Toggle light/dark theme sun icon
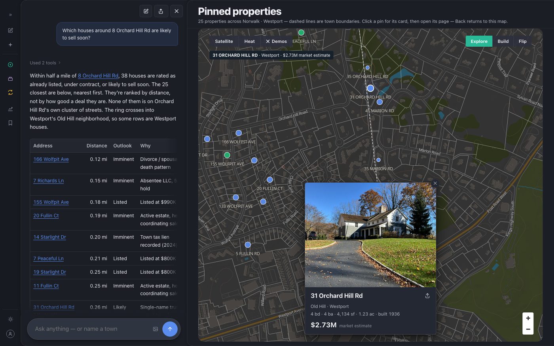554x346 pixels. [10, 319]
